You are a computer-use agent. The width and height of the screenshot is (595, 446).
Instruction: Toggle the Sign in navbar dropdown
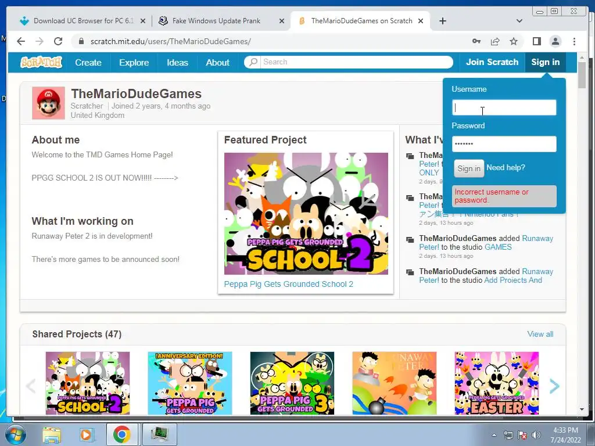(545, 62)
